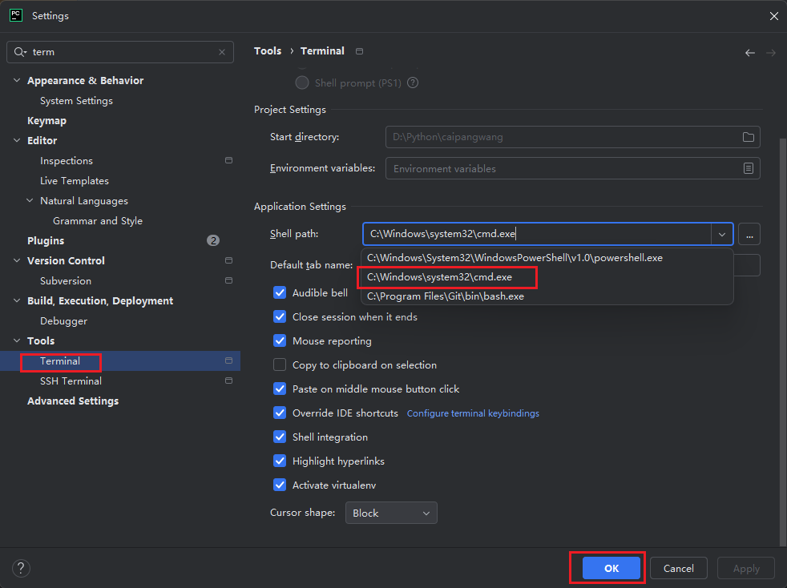Image resolution: width=787 pixels, height=588 pixels.
Task: Select the Shell prompt (PS1) radio button
Action: (302, 83)
